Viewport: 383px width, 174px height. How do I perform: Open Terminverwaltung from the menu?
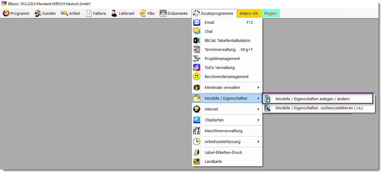click(227, 49)
